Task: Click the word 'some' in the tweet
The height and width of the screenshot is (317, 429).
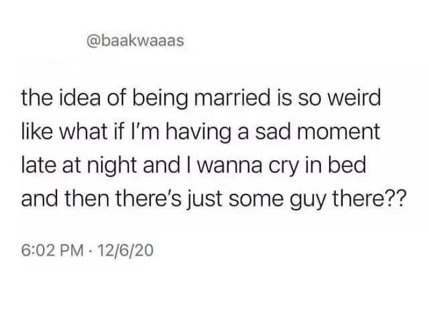Action: [x=256, y=201]
